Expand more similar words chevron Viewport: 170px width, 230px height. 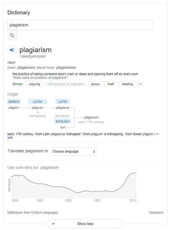[x=140, y=84]
